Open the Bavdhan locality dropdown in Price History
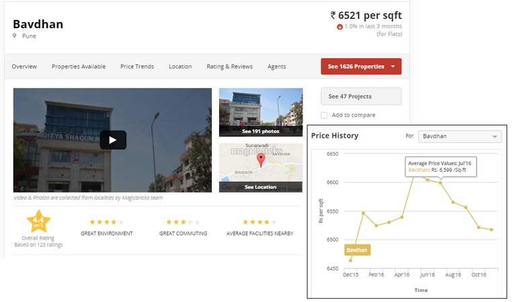Screen dimensions: 513x302 pyautogui.click(x=460, y=136)
